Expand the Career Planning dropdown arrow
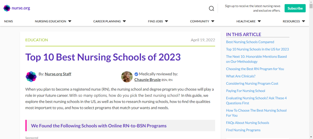This screenshot has width=313, height=139. [x=124, y=21]
